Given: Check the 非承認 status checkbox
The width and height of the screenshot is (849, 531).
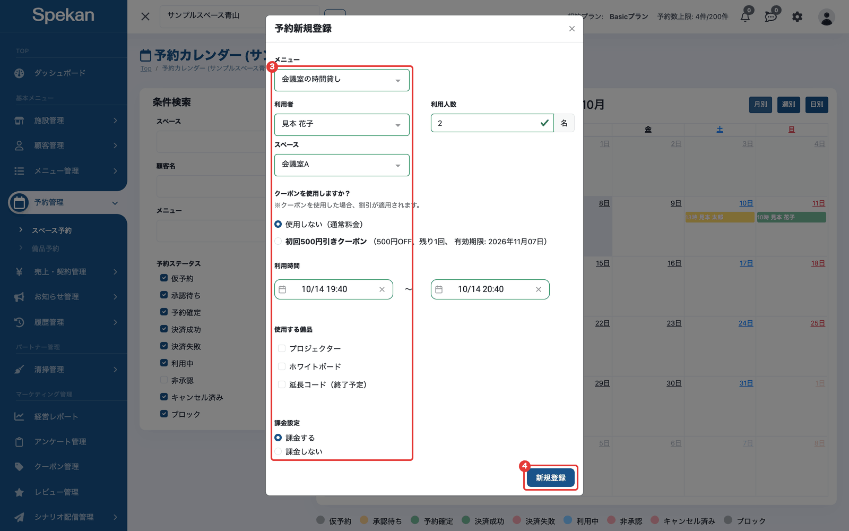Looking at the screenshot, I should click(164, 380).
